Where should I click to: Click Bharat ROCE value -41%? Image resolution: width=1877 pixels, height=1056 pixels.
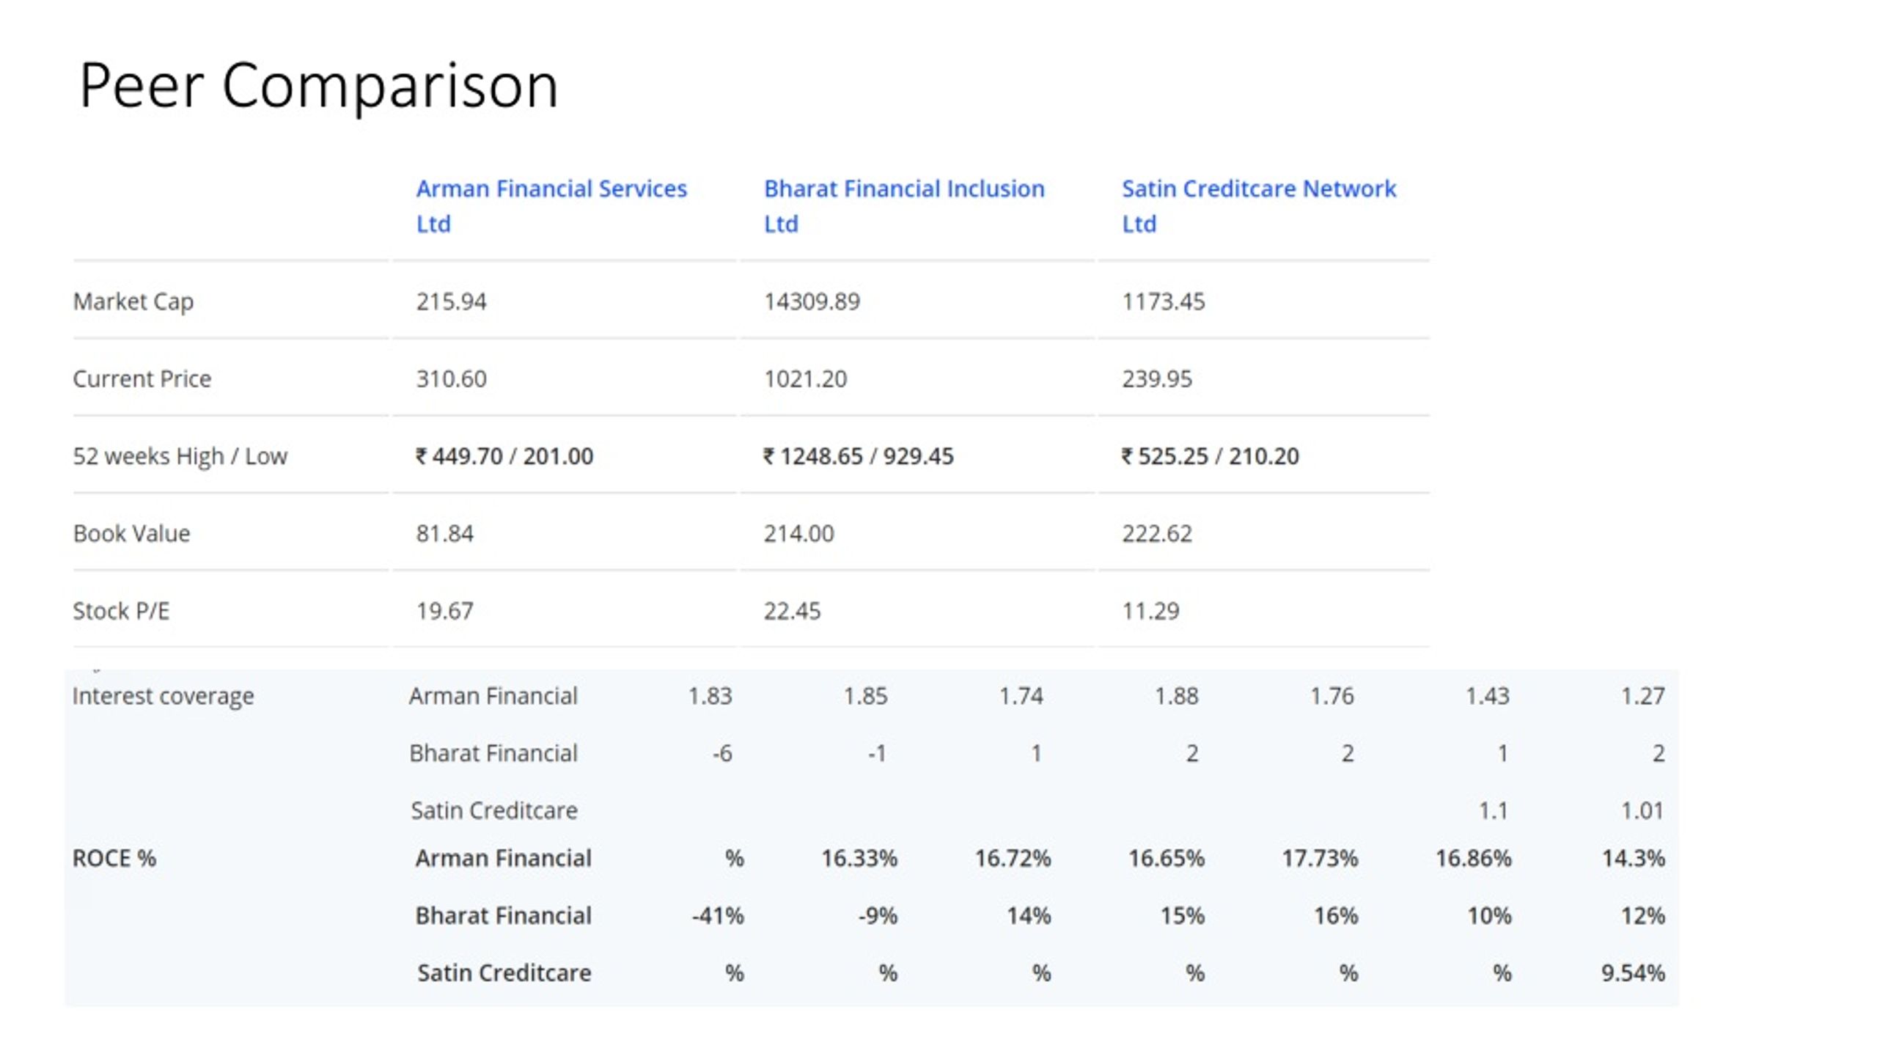coord(718,915)
